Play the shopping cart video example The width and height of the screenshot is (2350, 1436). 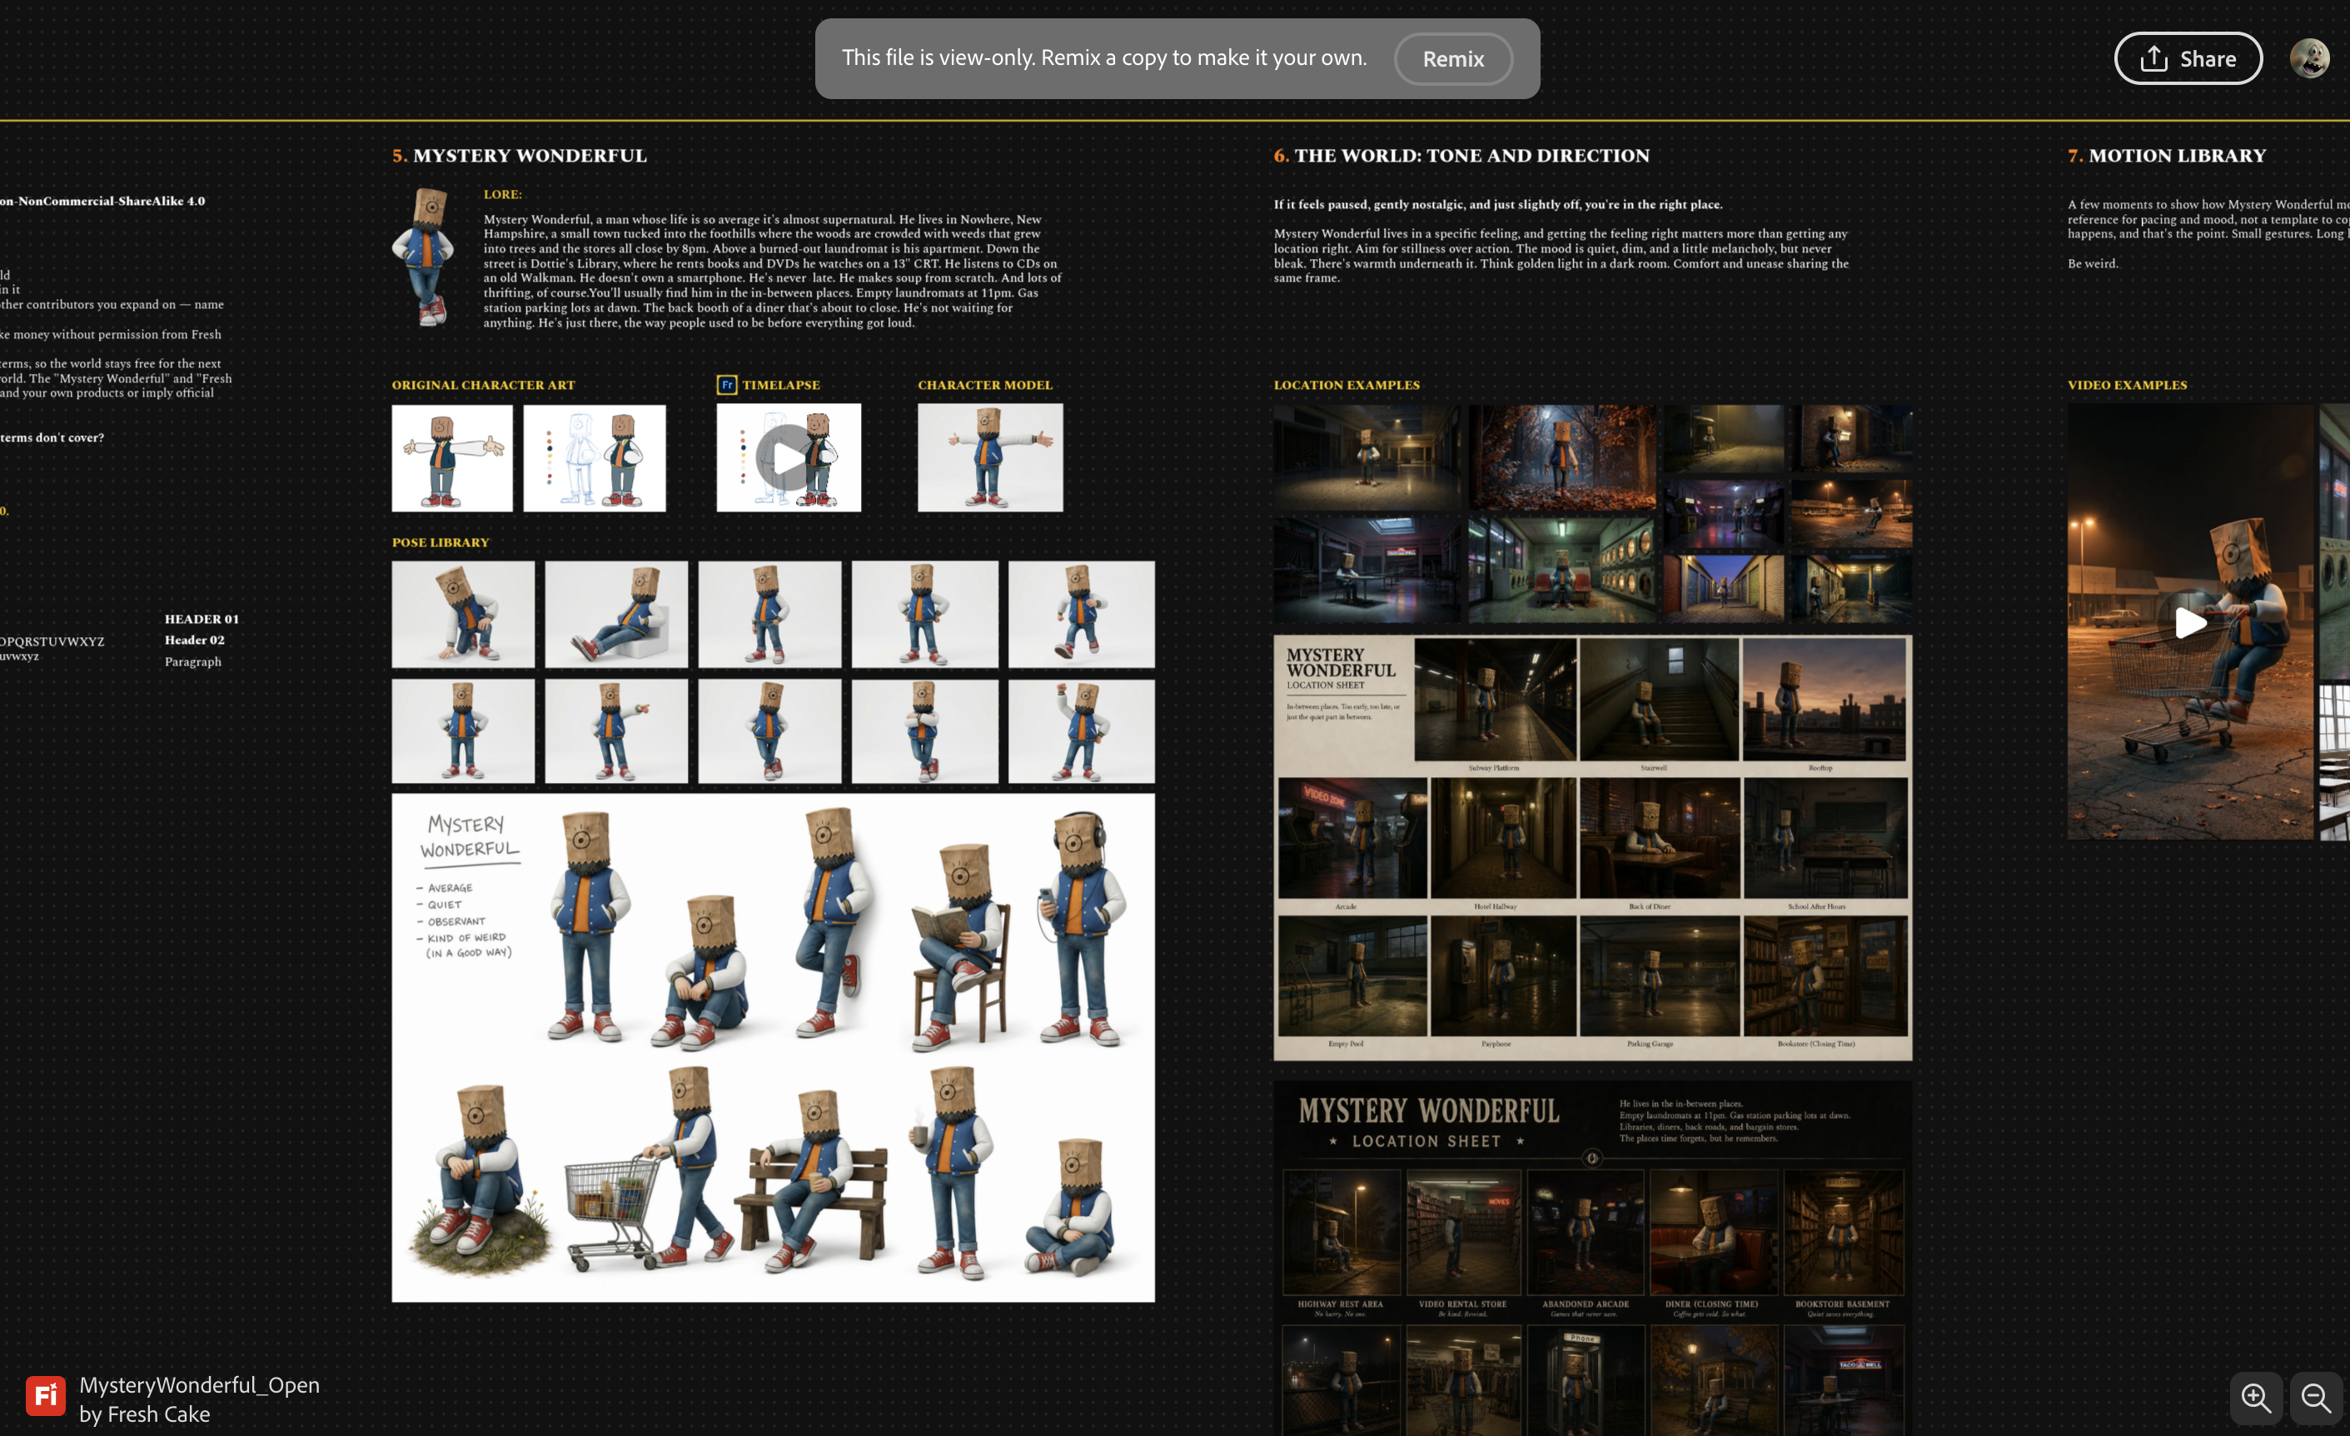point(2190,622)
